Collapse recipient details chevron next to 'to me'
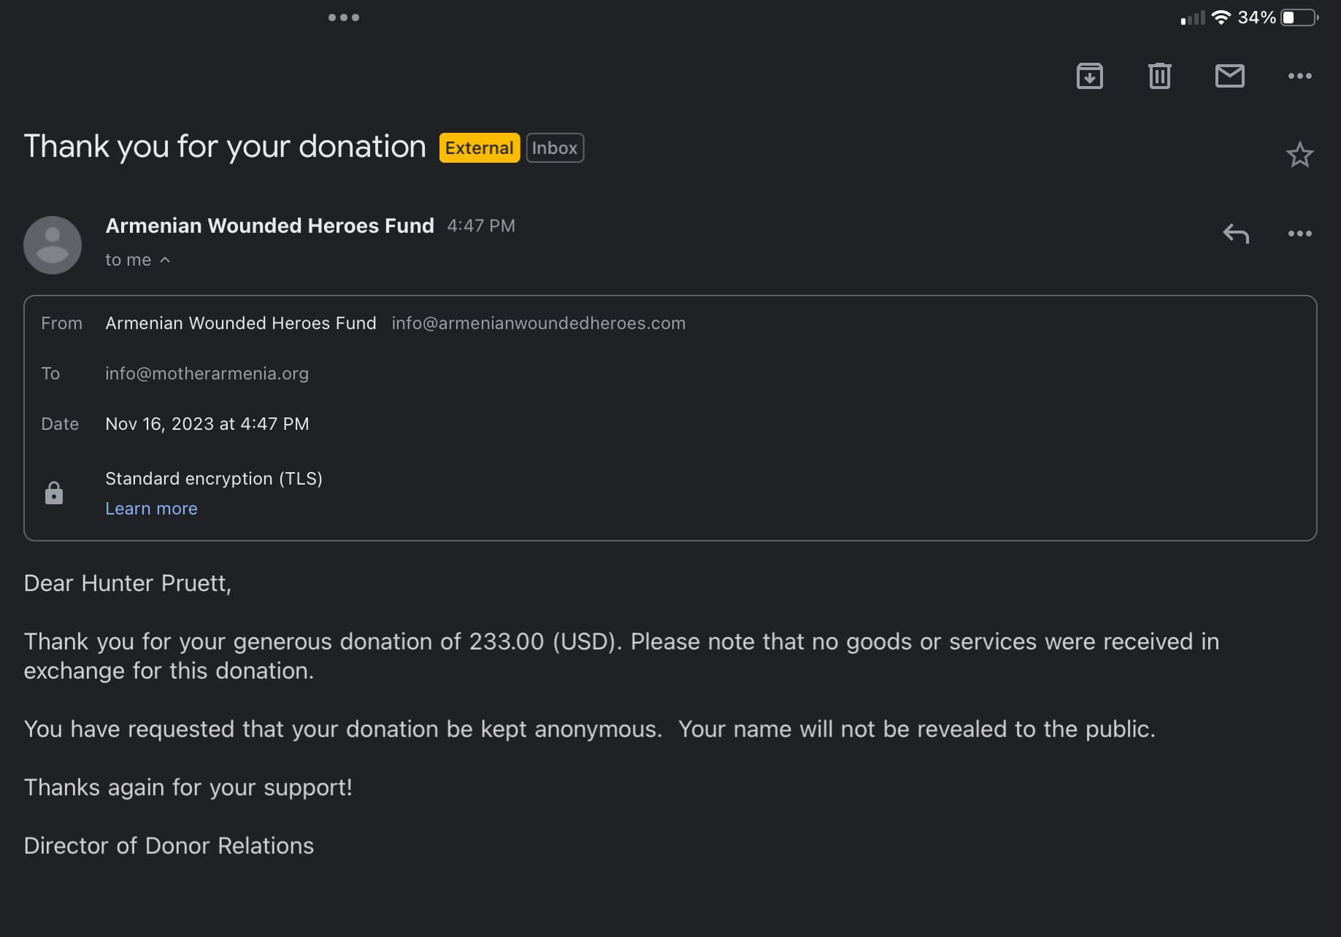Image resolution: width=1341 pixels, height=937 pixels. 165,260
